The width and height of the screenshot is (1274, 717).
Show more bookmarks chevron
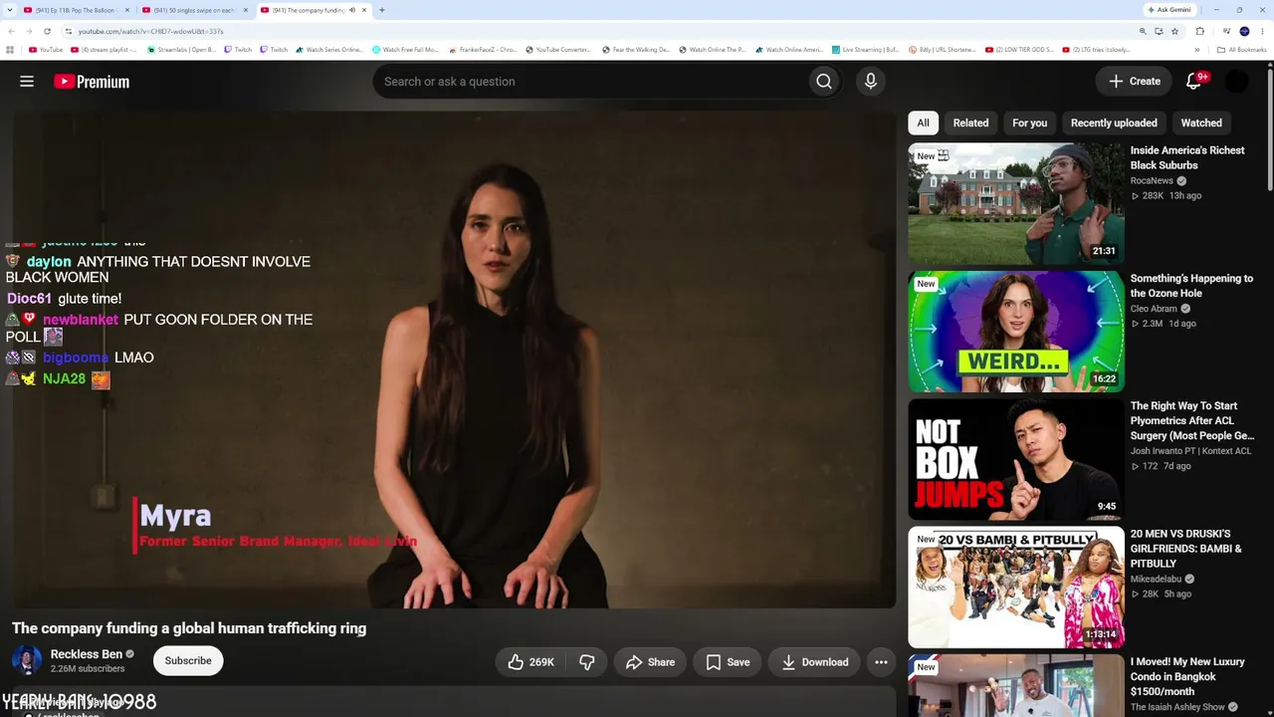(1197, 50)
